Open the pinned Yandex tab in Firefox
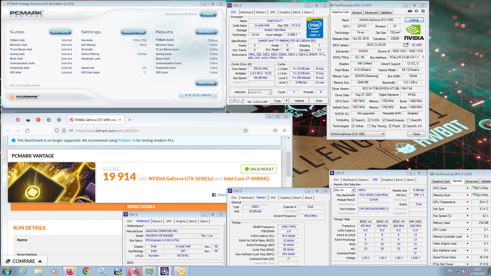The image size is (491, 276). 38,120
